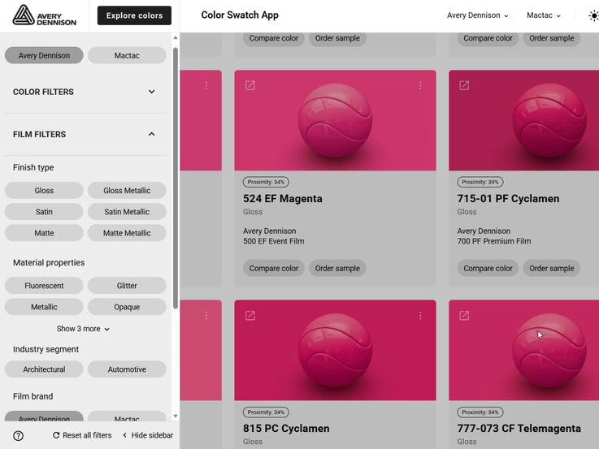Click the 500 EF Event Film text
599x449 pixels.
274,241
